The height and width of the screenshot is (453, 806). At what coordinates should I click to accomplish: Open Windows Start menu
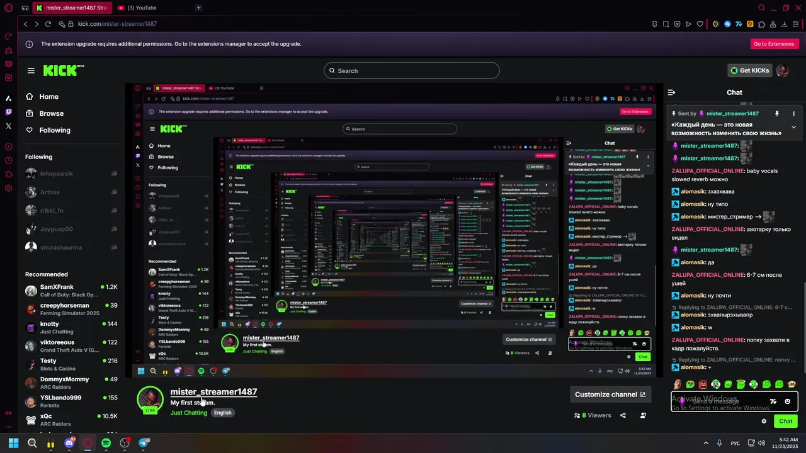pyautogui.click(x=13, y=443)
